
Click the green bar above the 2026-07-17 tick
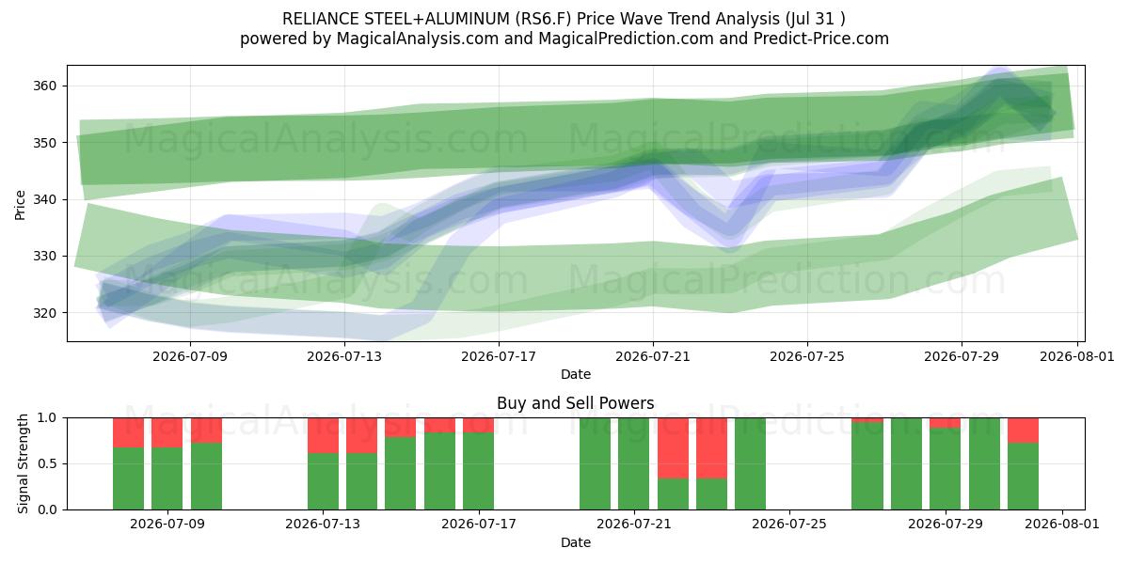pyautogui.click(x=479, y=471)
